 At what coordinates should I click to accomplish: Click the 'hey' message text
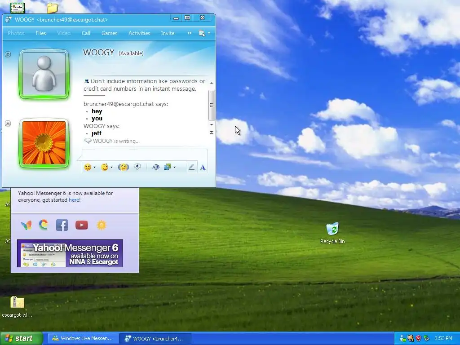tap(97, 111)
